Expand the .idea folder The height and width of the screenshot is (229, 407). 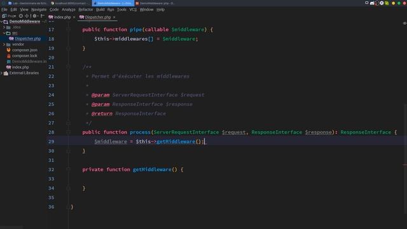[x=4, y=27]
